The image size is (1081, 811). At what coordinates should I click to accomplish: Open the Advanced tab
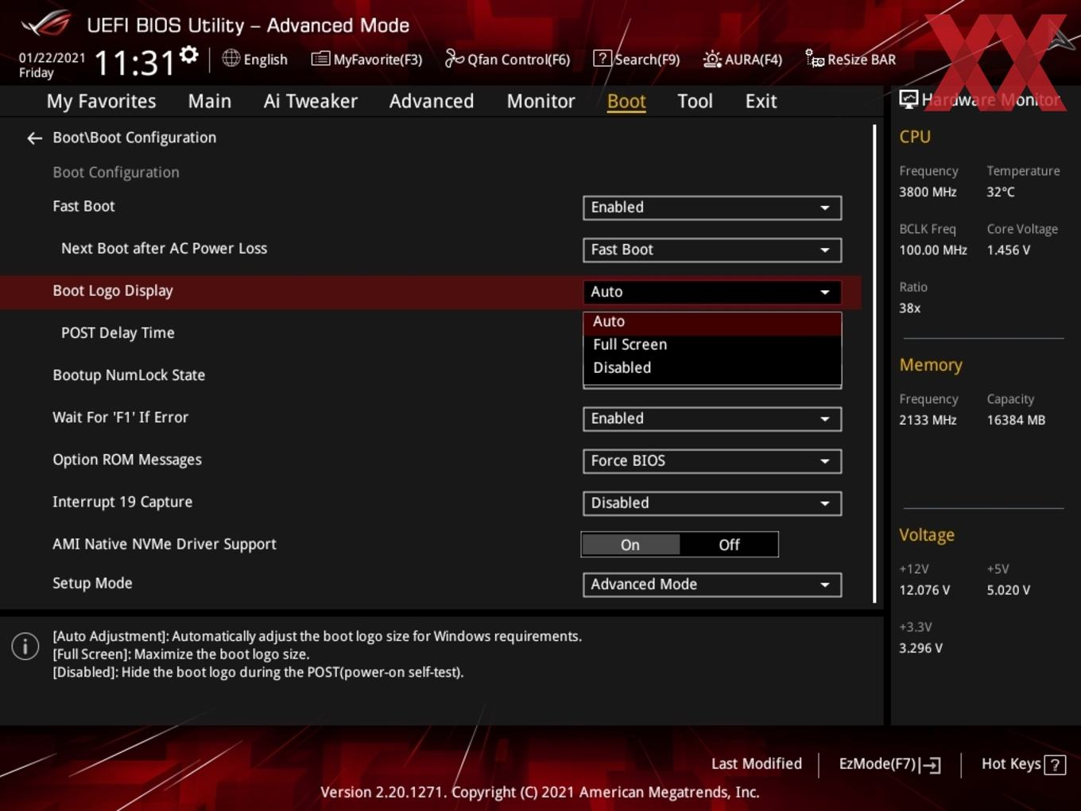pos(432,101)
